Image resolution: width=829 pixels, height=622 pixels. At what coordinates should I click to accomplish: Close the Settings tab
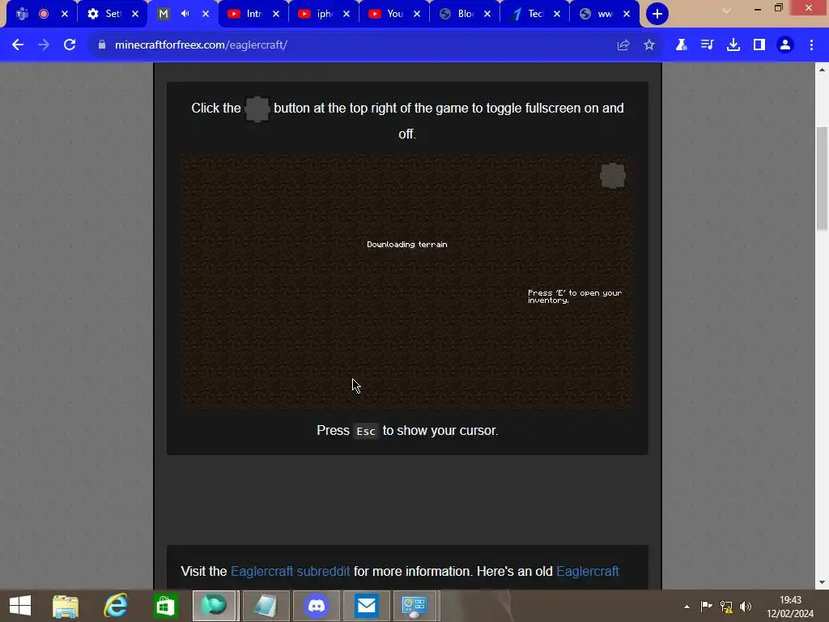pos(135,14)
